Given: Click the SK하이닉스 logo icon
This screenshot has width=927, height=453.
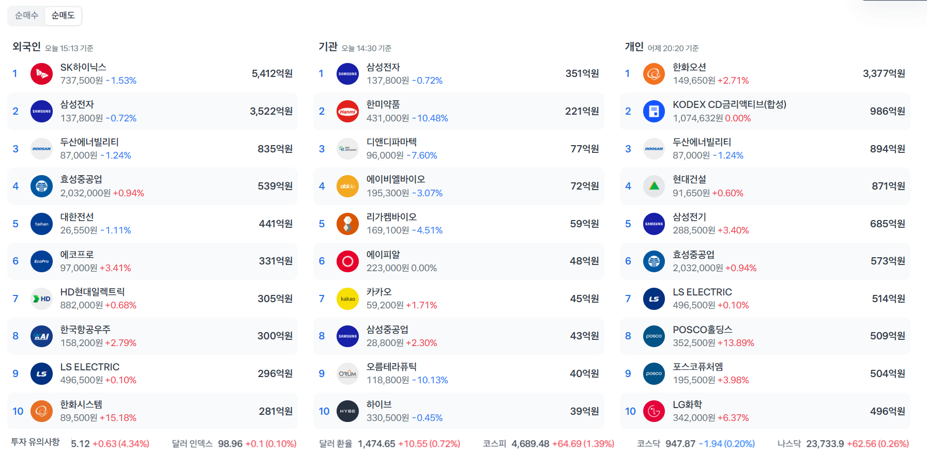Looking at the screenshot, I should point(41,74).
